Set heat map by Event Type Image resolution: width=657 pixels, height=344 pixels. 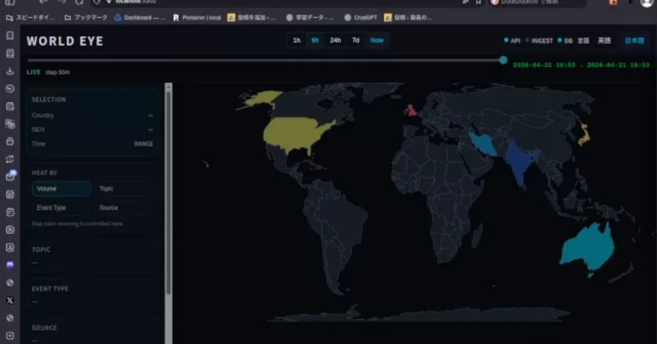point(62,208)
